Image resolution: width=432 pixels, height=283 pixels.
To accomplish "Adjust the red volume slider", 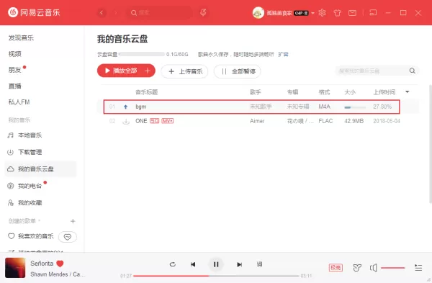I will [x=393, y=268].
